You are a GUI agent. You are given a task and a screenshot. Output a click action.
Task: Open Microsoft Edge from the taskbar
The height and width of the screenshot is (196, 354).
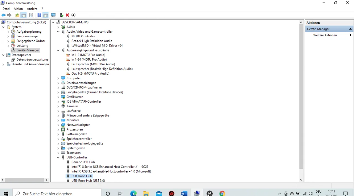coord(133,194)
